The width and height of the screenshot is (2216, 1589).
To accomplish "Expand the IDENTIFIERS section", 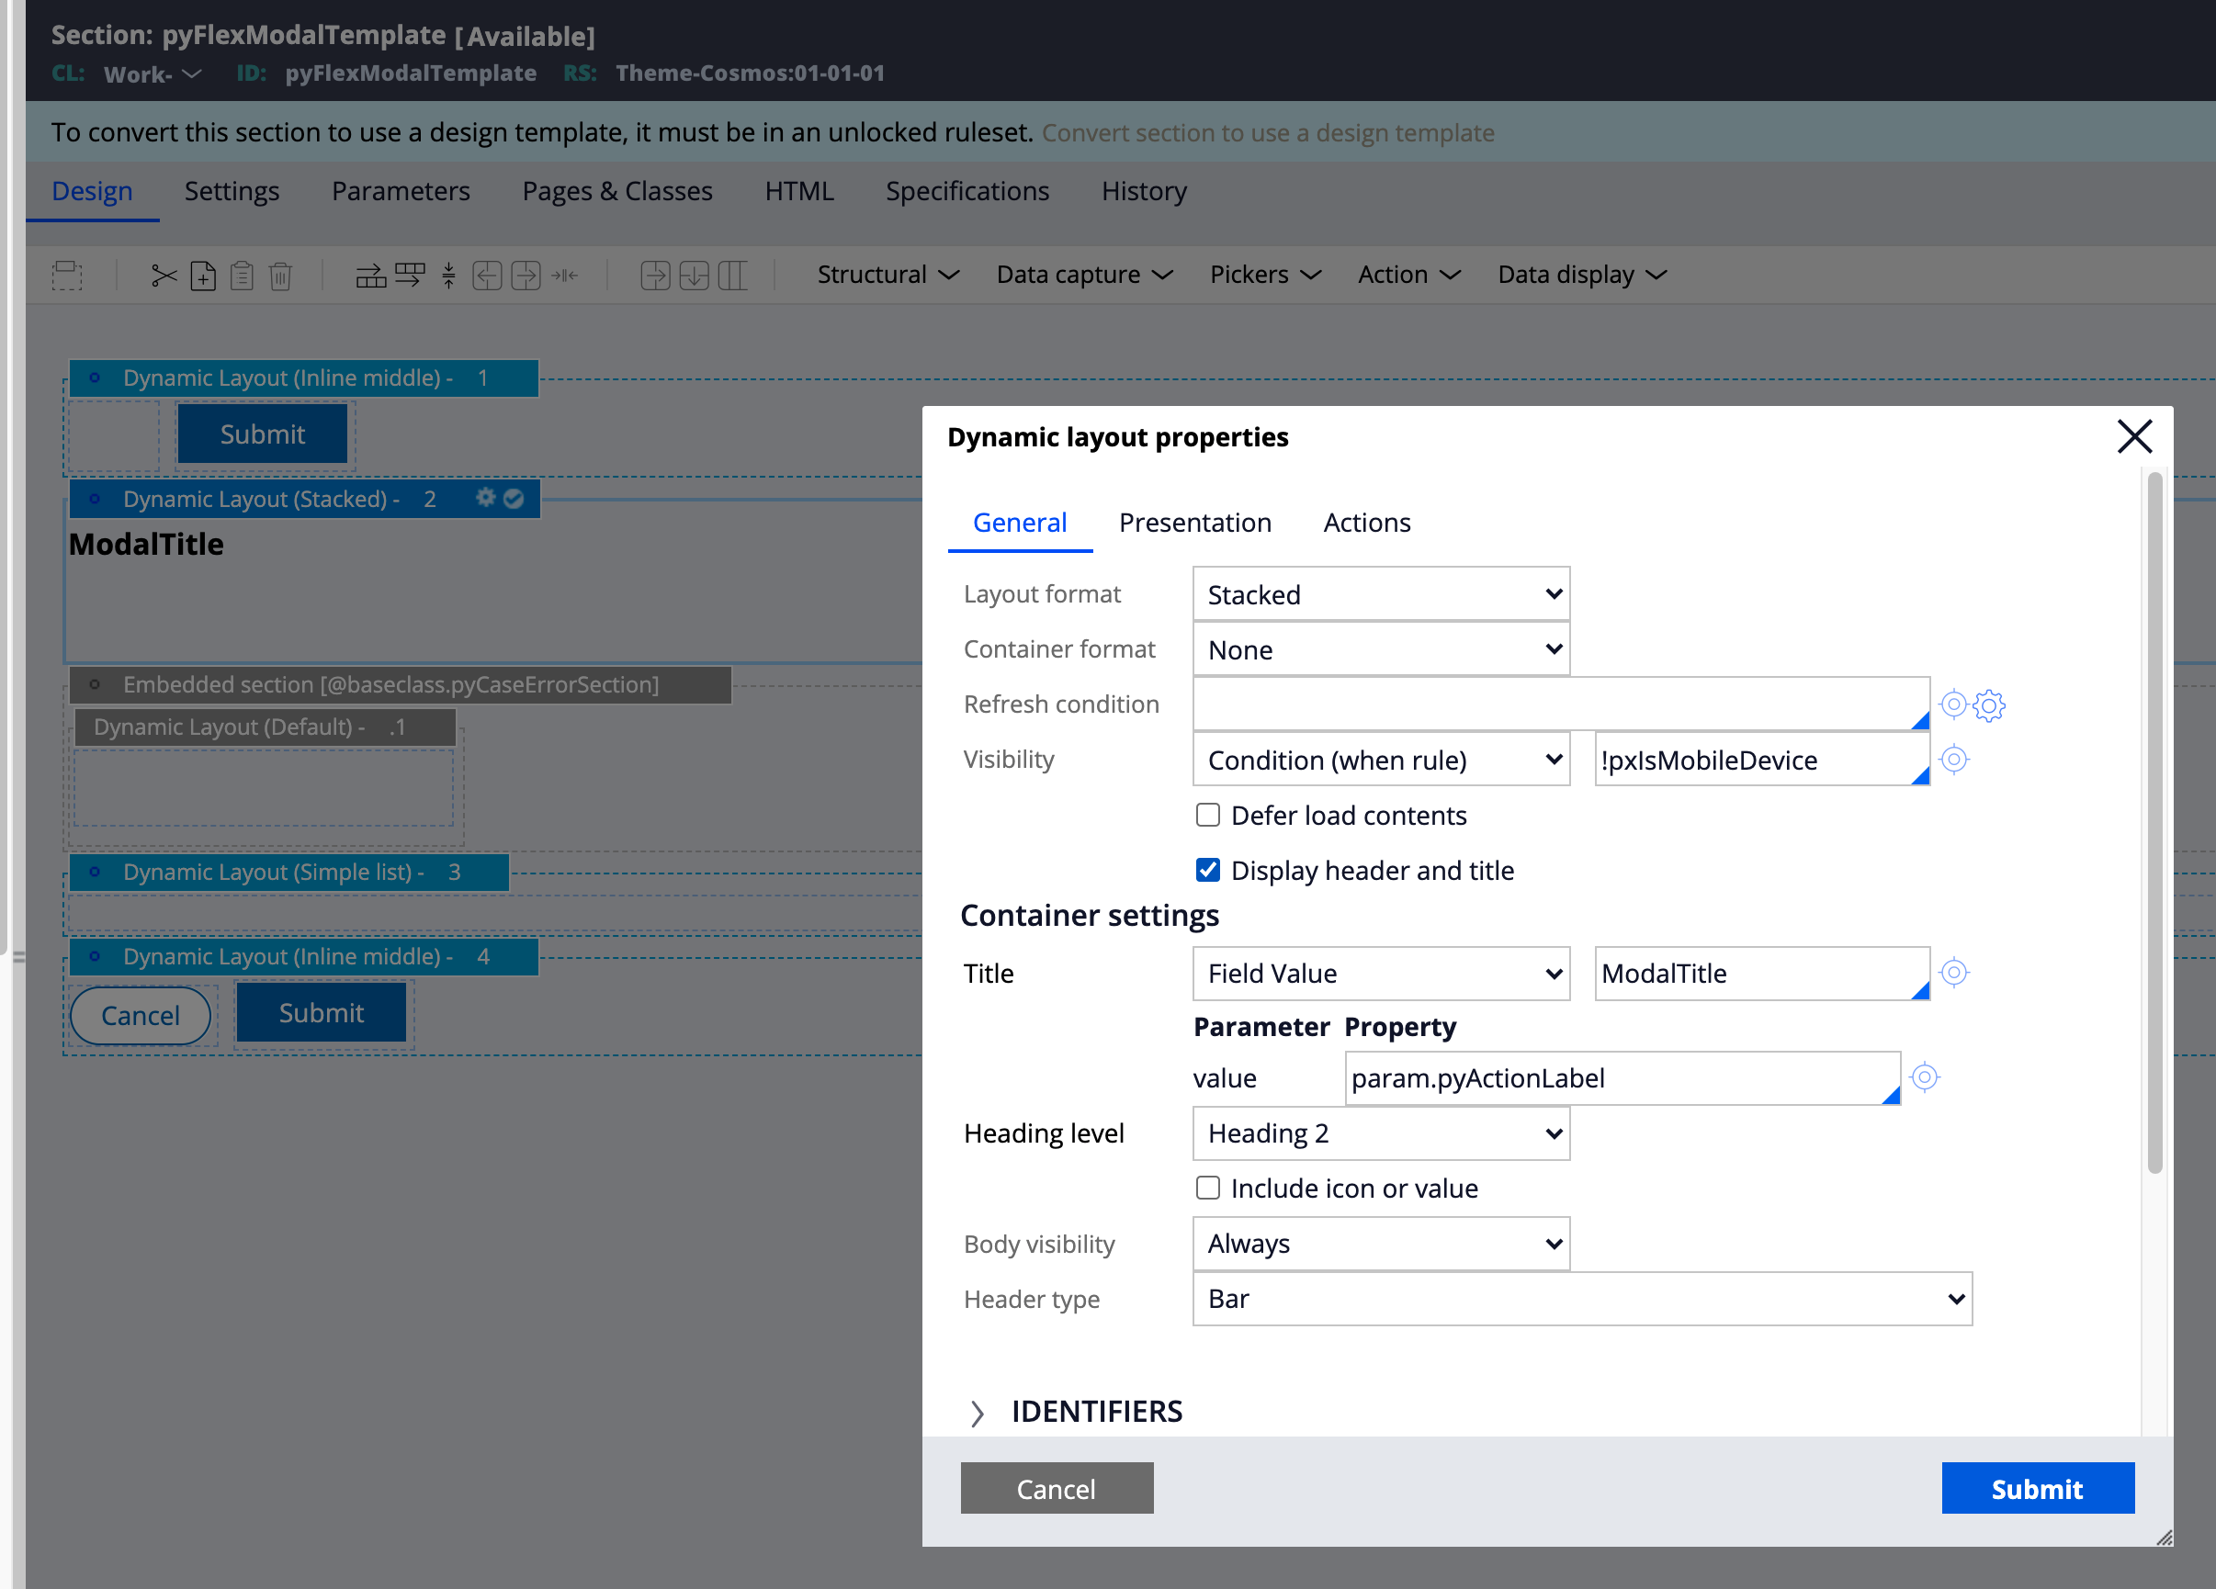I will tap(978, 1411).
